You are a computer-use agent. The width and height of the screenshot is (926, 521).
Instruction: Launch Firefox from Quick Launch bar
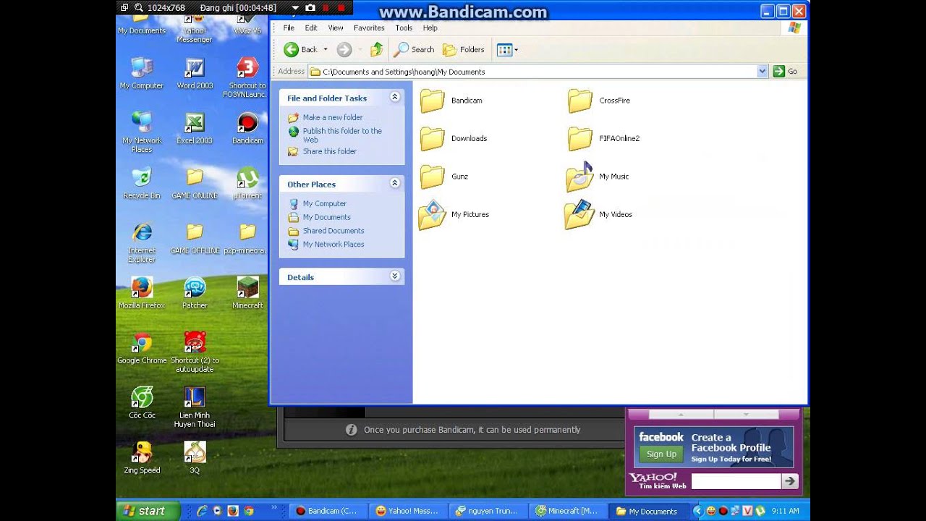coord(233,511)
